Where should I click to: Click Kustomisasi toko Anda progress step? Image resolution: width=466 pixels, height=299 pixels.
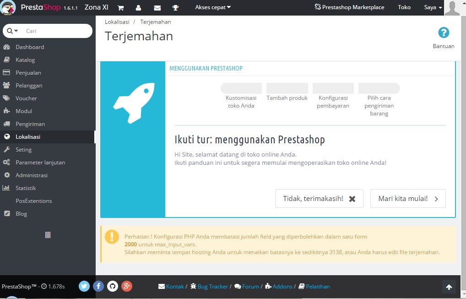click(x=241, y=96)
